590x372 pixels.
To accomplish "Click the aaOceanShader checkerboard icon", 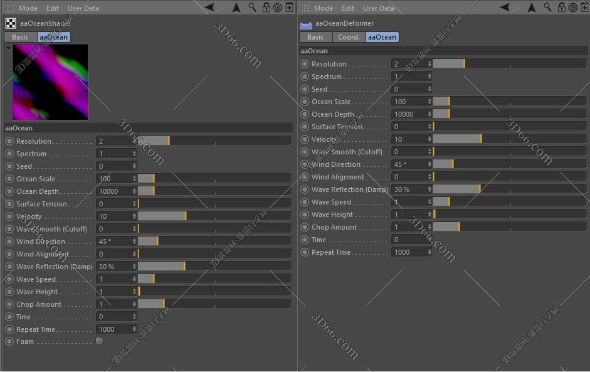I will (11, 23).
